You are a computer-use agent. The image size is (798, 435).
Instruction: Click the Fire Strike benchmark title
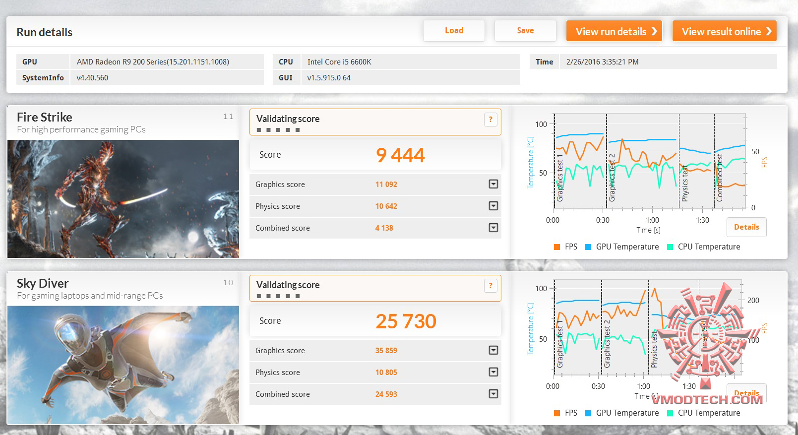pos(45,117)
